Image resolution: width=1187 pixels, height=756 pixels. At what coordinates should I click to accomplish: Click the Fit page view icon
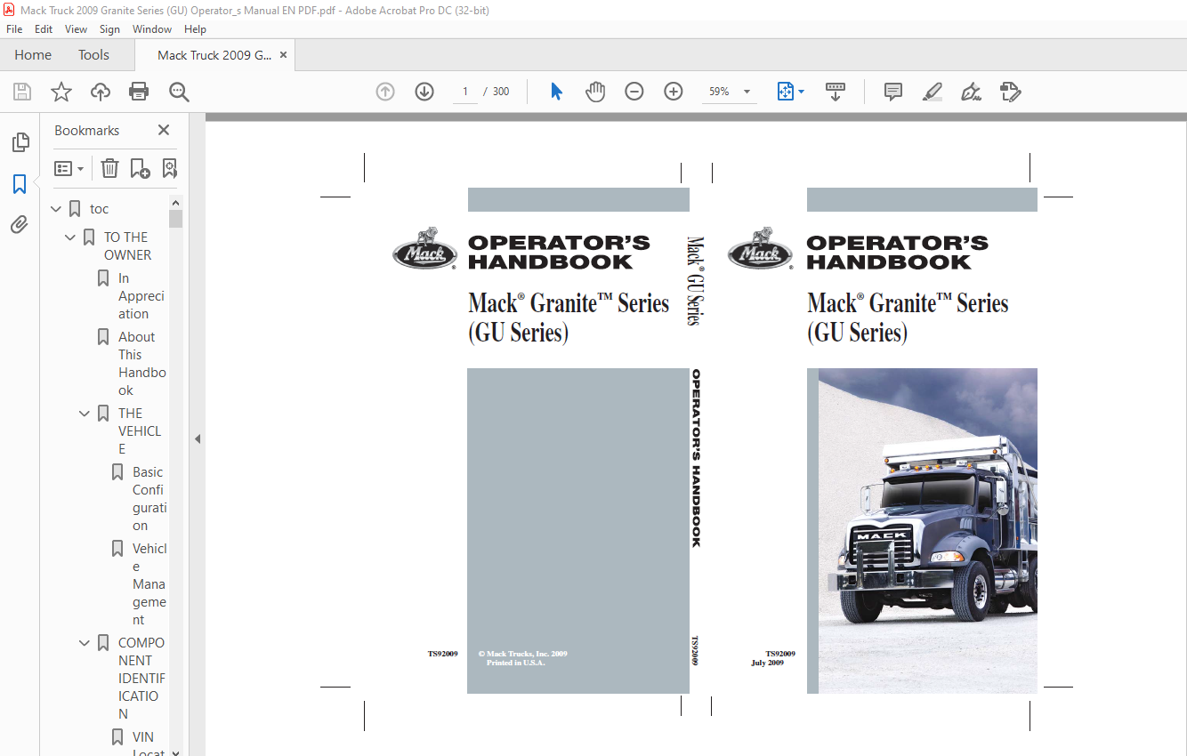(785, 92)
